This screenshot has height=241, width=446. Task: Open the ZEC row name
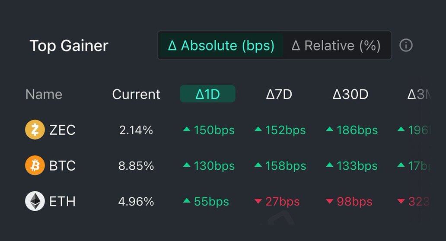coord(63,130)
